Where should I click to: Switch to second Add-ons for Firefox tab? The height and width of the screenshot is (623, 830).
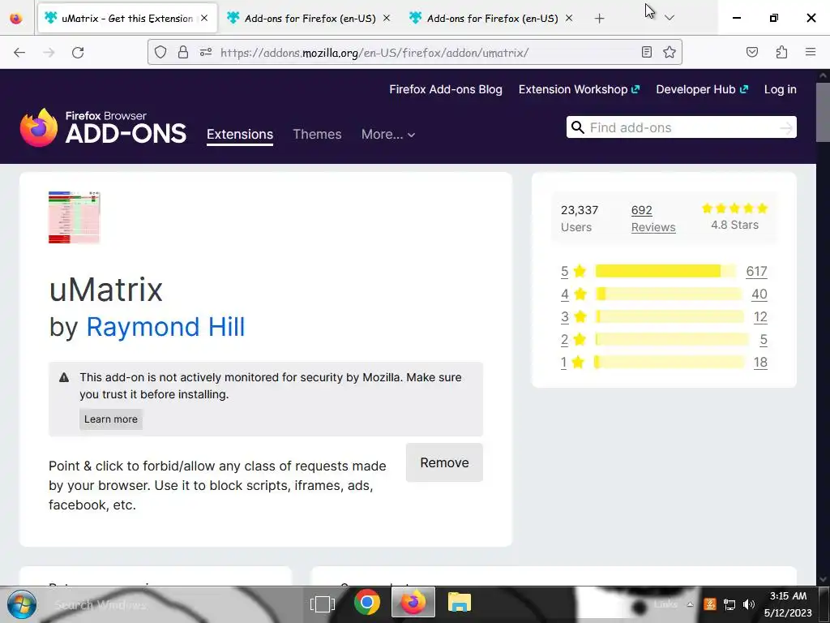point(310,19)
